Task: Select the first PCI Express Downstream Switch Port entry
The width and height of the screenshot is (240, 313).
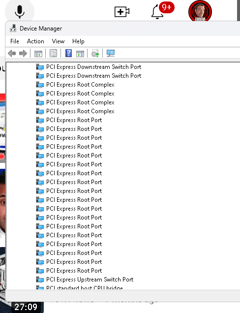Action: coord(94,67)
